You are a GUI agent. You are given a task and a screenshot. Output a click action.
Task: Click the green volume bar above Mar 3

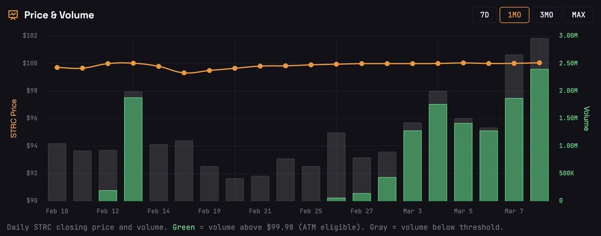[412, 165]
